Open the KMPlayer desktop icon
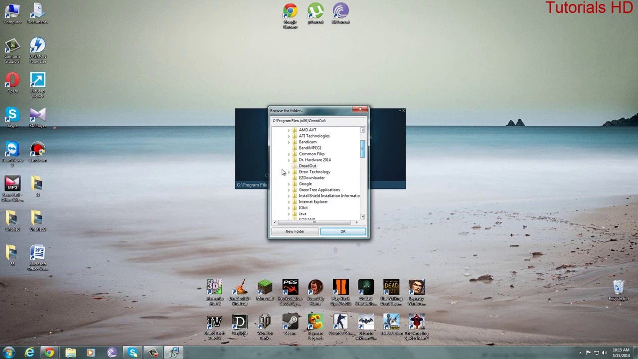The image size is (638, 359). click(37, 118)
